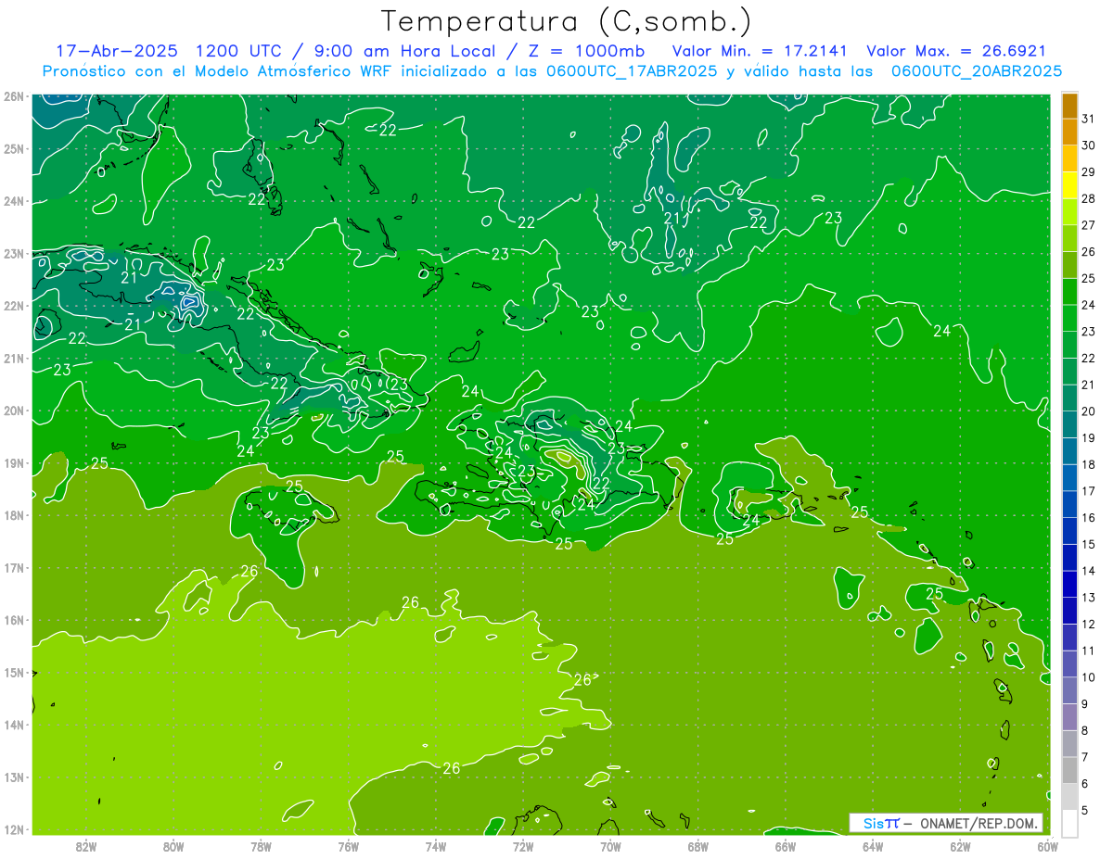Click the '26N' latitude label

click(14, 96)
